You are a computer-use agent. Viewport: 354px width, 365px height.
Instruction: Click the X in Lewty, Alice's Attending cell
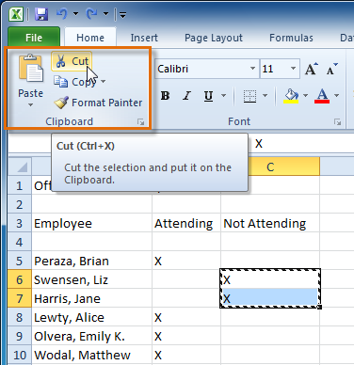point(158,318)
